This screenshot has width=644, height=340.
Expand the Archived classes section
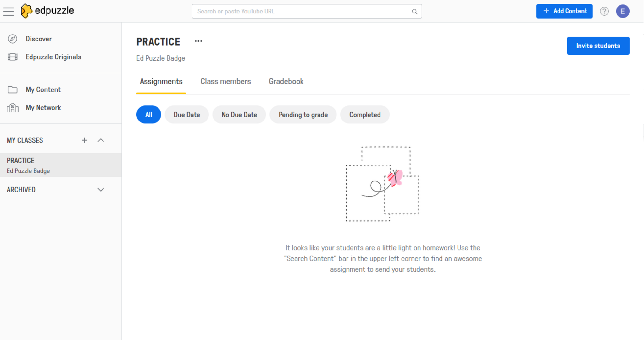point(101,190)
